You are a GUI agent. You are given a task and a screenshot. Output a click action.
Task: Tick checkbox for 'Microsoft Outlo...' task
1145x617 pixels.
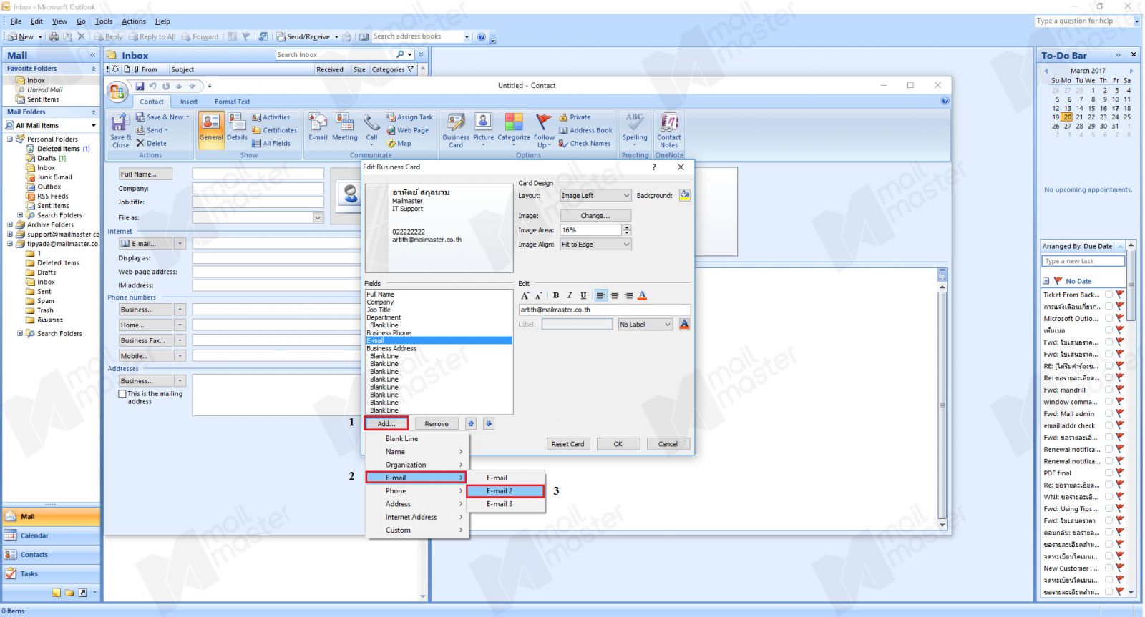tap(1109, 318)
